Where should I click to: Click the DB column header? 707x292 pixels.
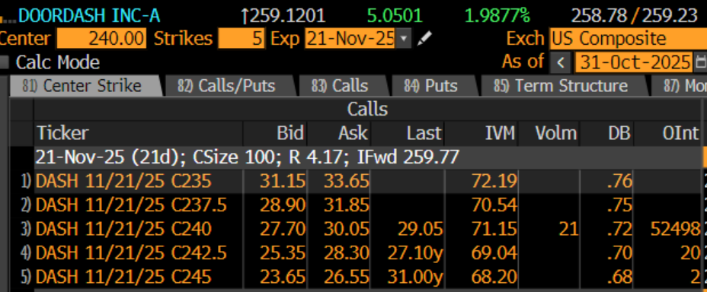[606, 133]
